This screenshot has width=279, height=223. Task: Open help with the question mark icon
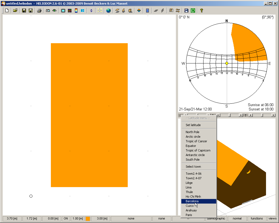201,11
